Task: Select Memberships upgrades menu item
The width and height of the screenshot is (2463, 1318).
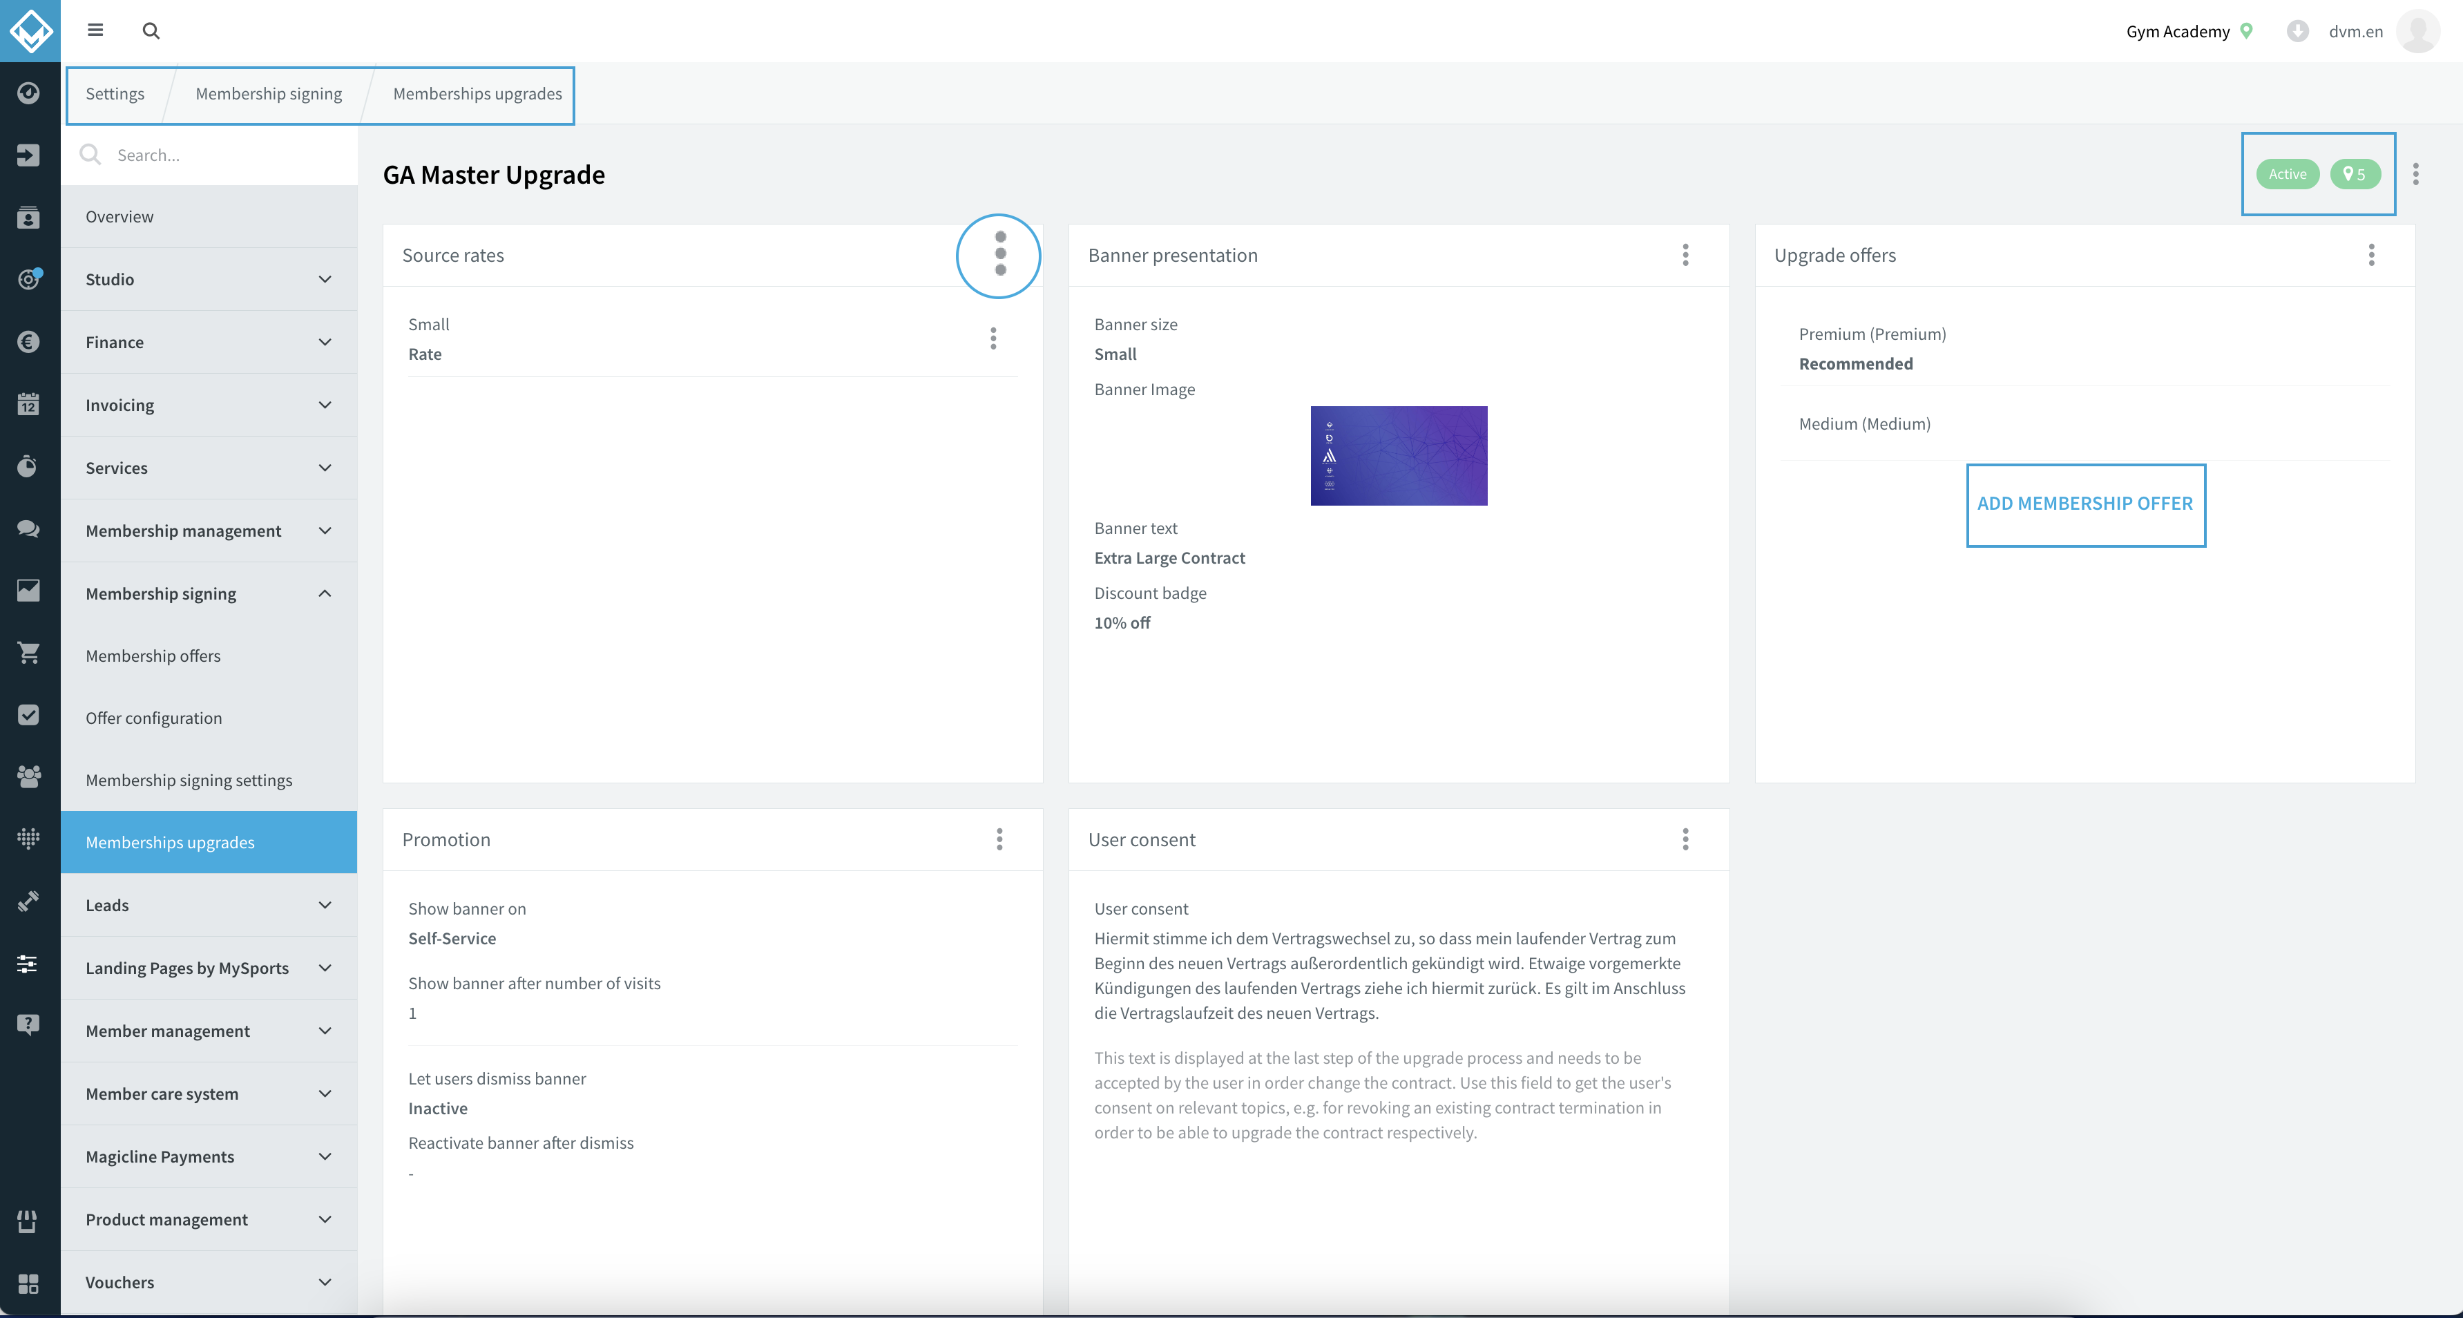Action: pos(209,841)
